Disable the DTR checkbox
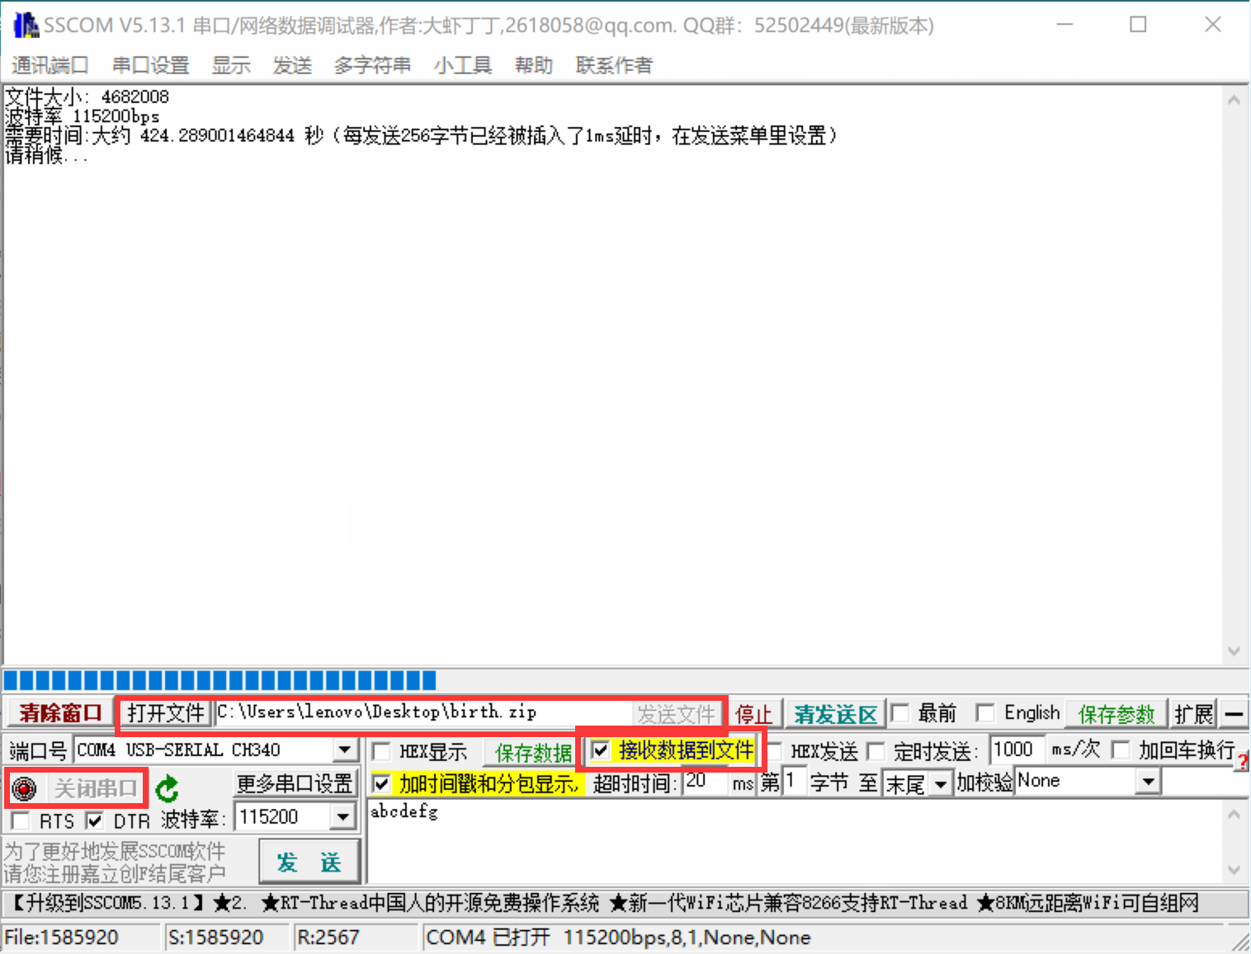The width and height of the screenshot is (1251, 954). [93, 820]
